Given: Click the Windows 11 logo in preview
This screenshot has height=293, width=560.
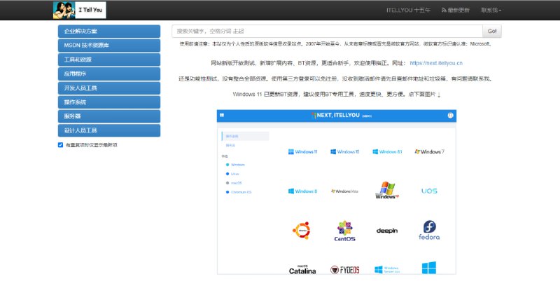Looking at the screenshot, I should tap(302, 151).
